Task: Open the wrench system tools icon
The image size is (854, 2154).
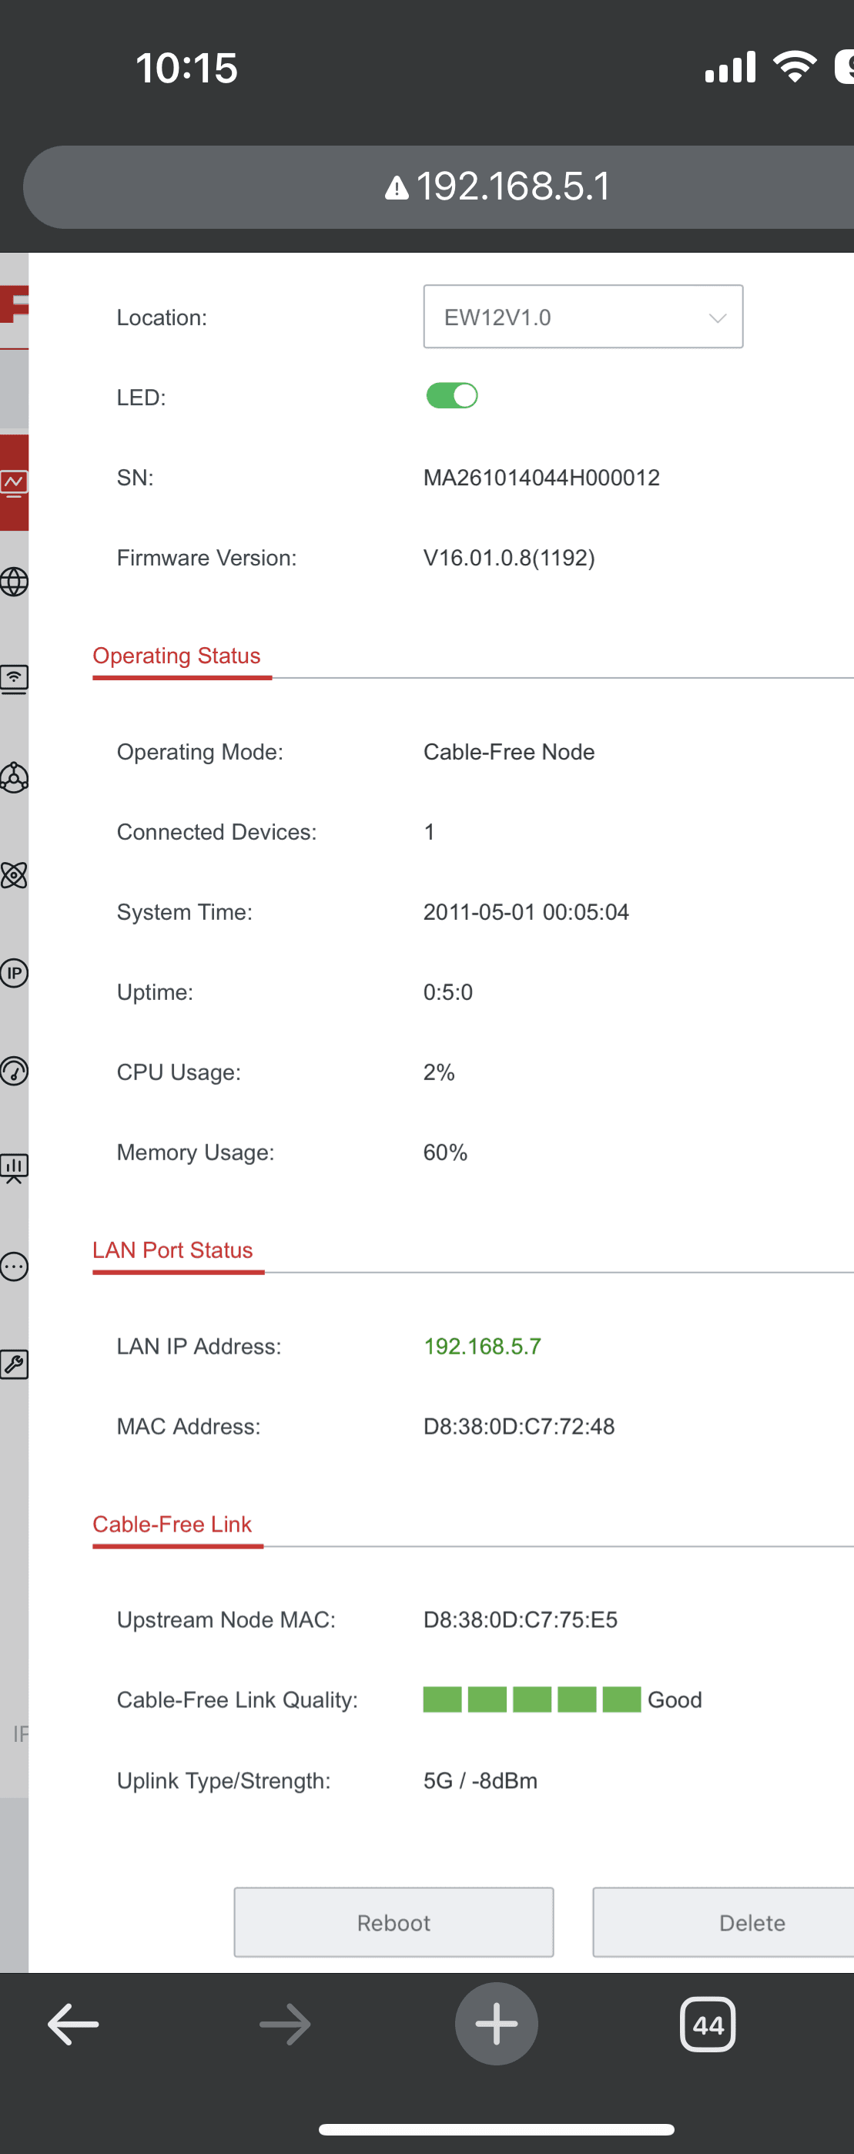Action: [14, 1364]
